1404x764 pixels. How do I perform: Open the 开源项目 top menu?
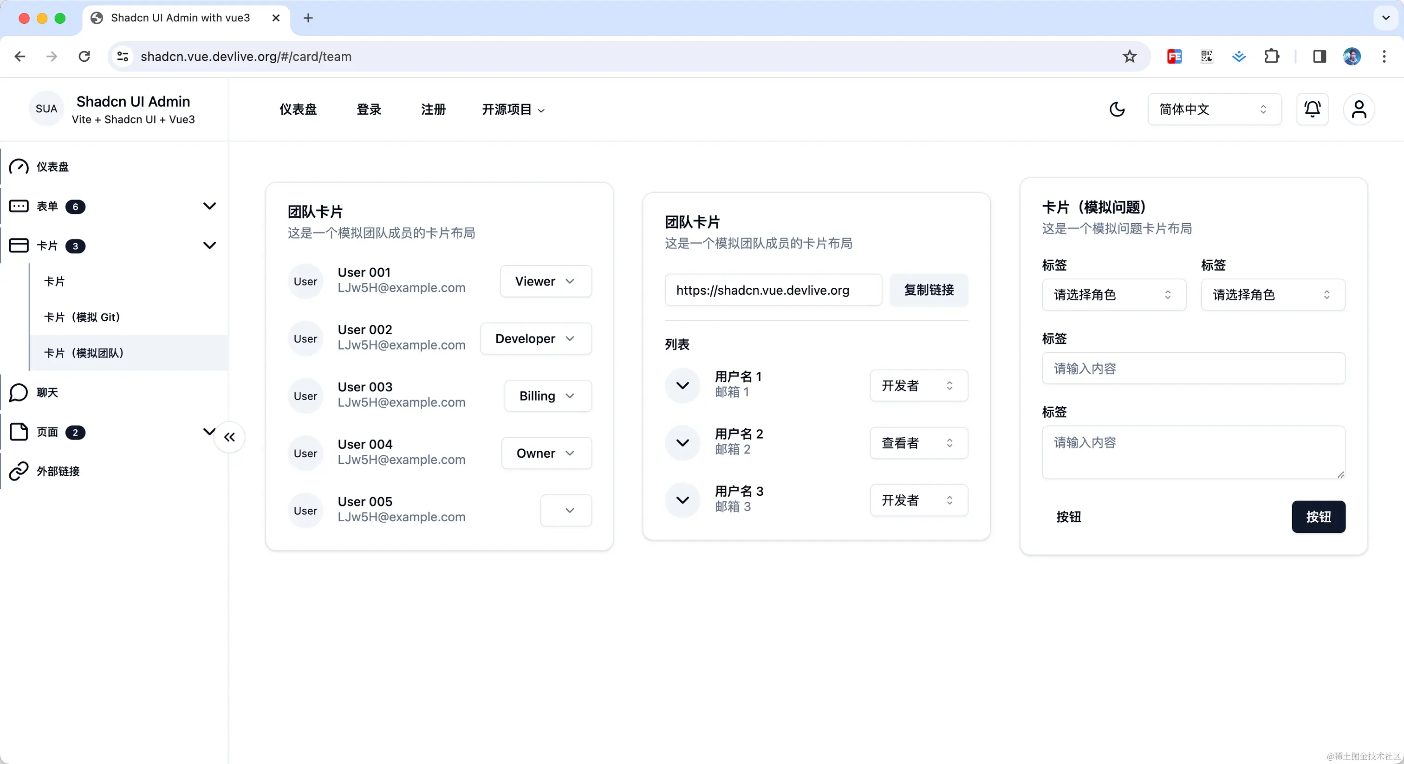click(x=513, y=110)
